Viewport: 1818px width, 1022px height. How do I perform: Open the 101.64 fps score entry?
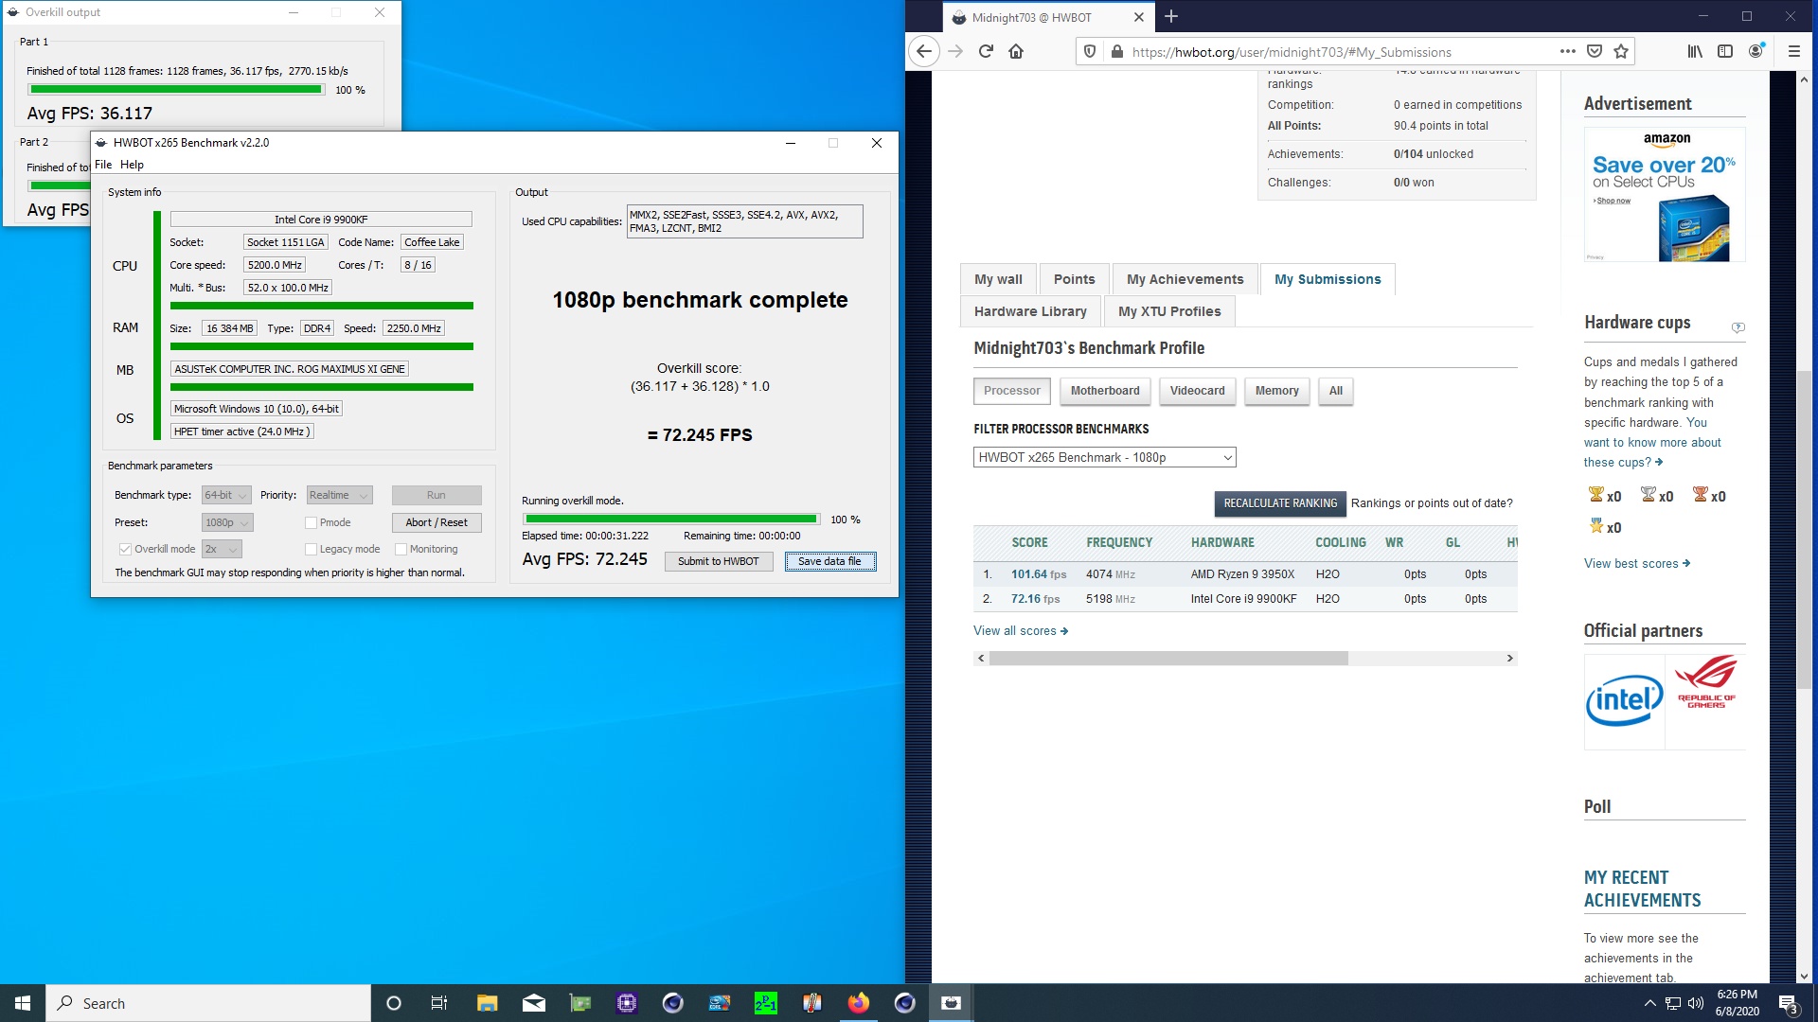[x=1038, y=574]
